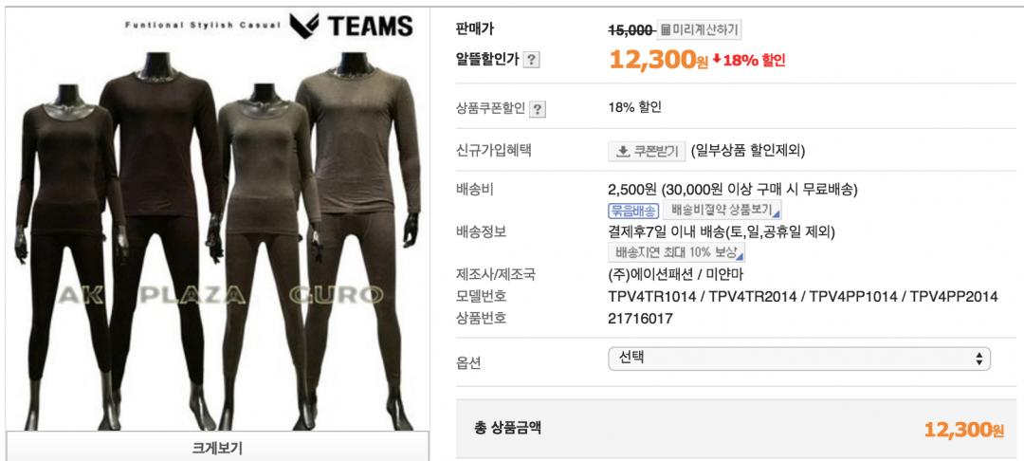Click the model number TPV4TR1014 text
Viewport: 1024px width, 461px height.
click(x=649, y=297)
